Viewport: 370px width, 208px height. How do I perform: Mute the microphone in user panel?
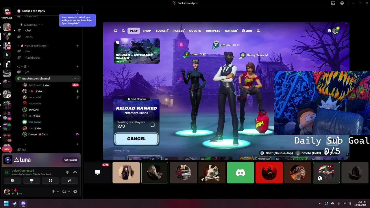(x=53, y=192)
